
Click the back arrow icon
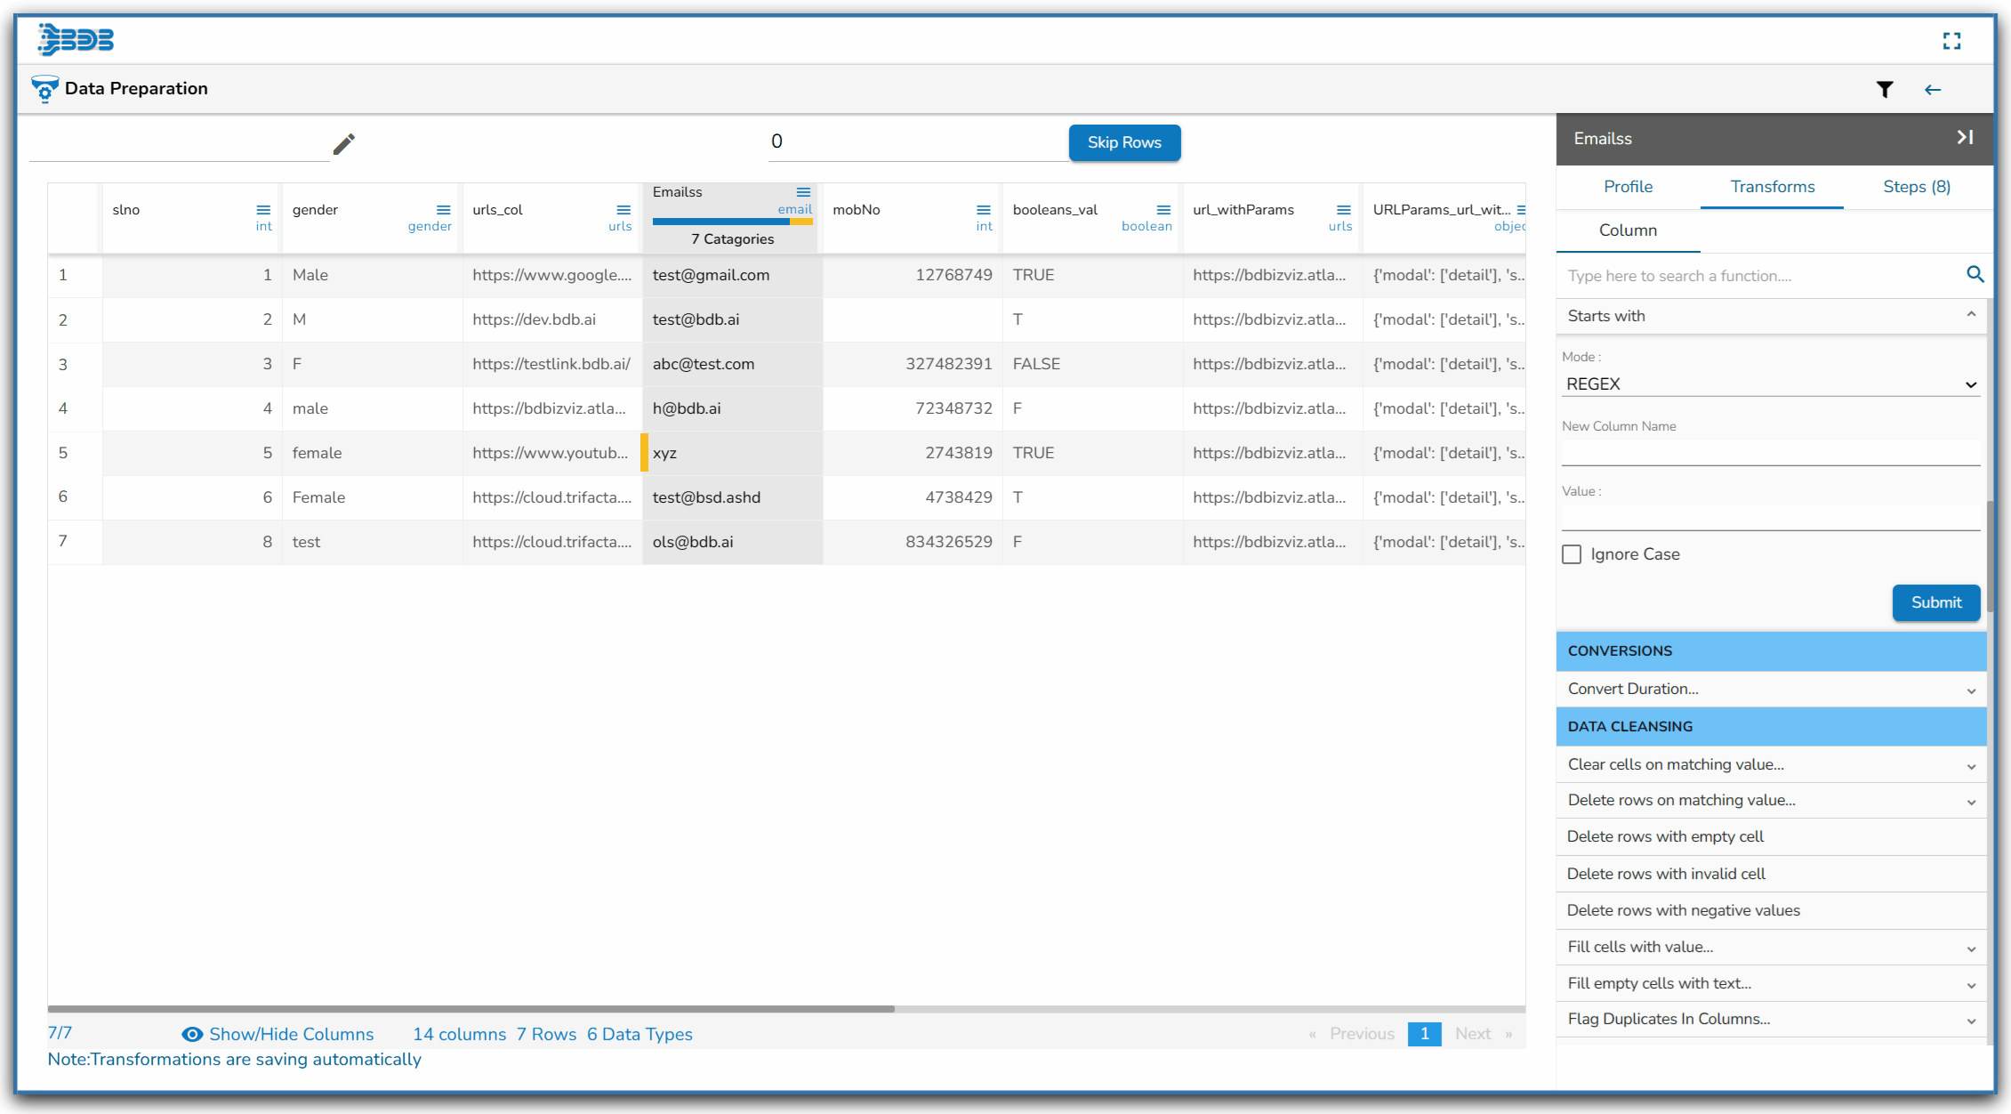(1932, 89)
